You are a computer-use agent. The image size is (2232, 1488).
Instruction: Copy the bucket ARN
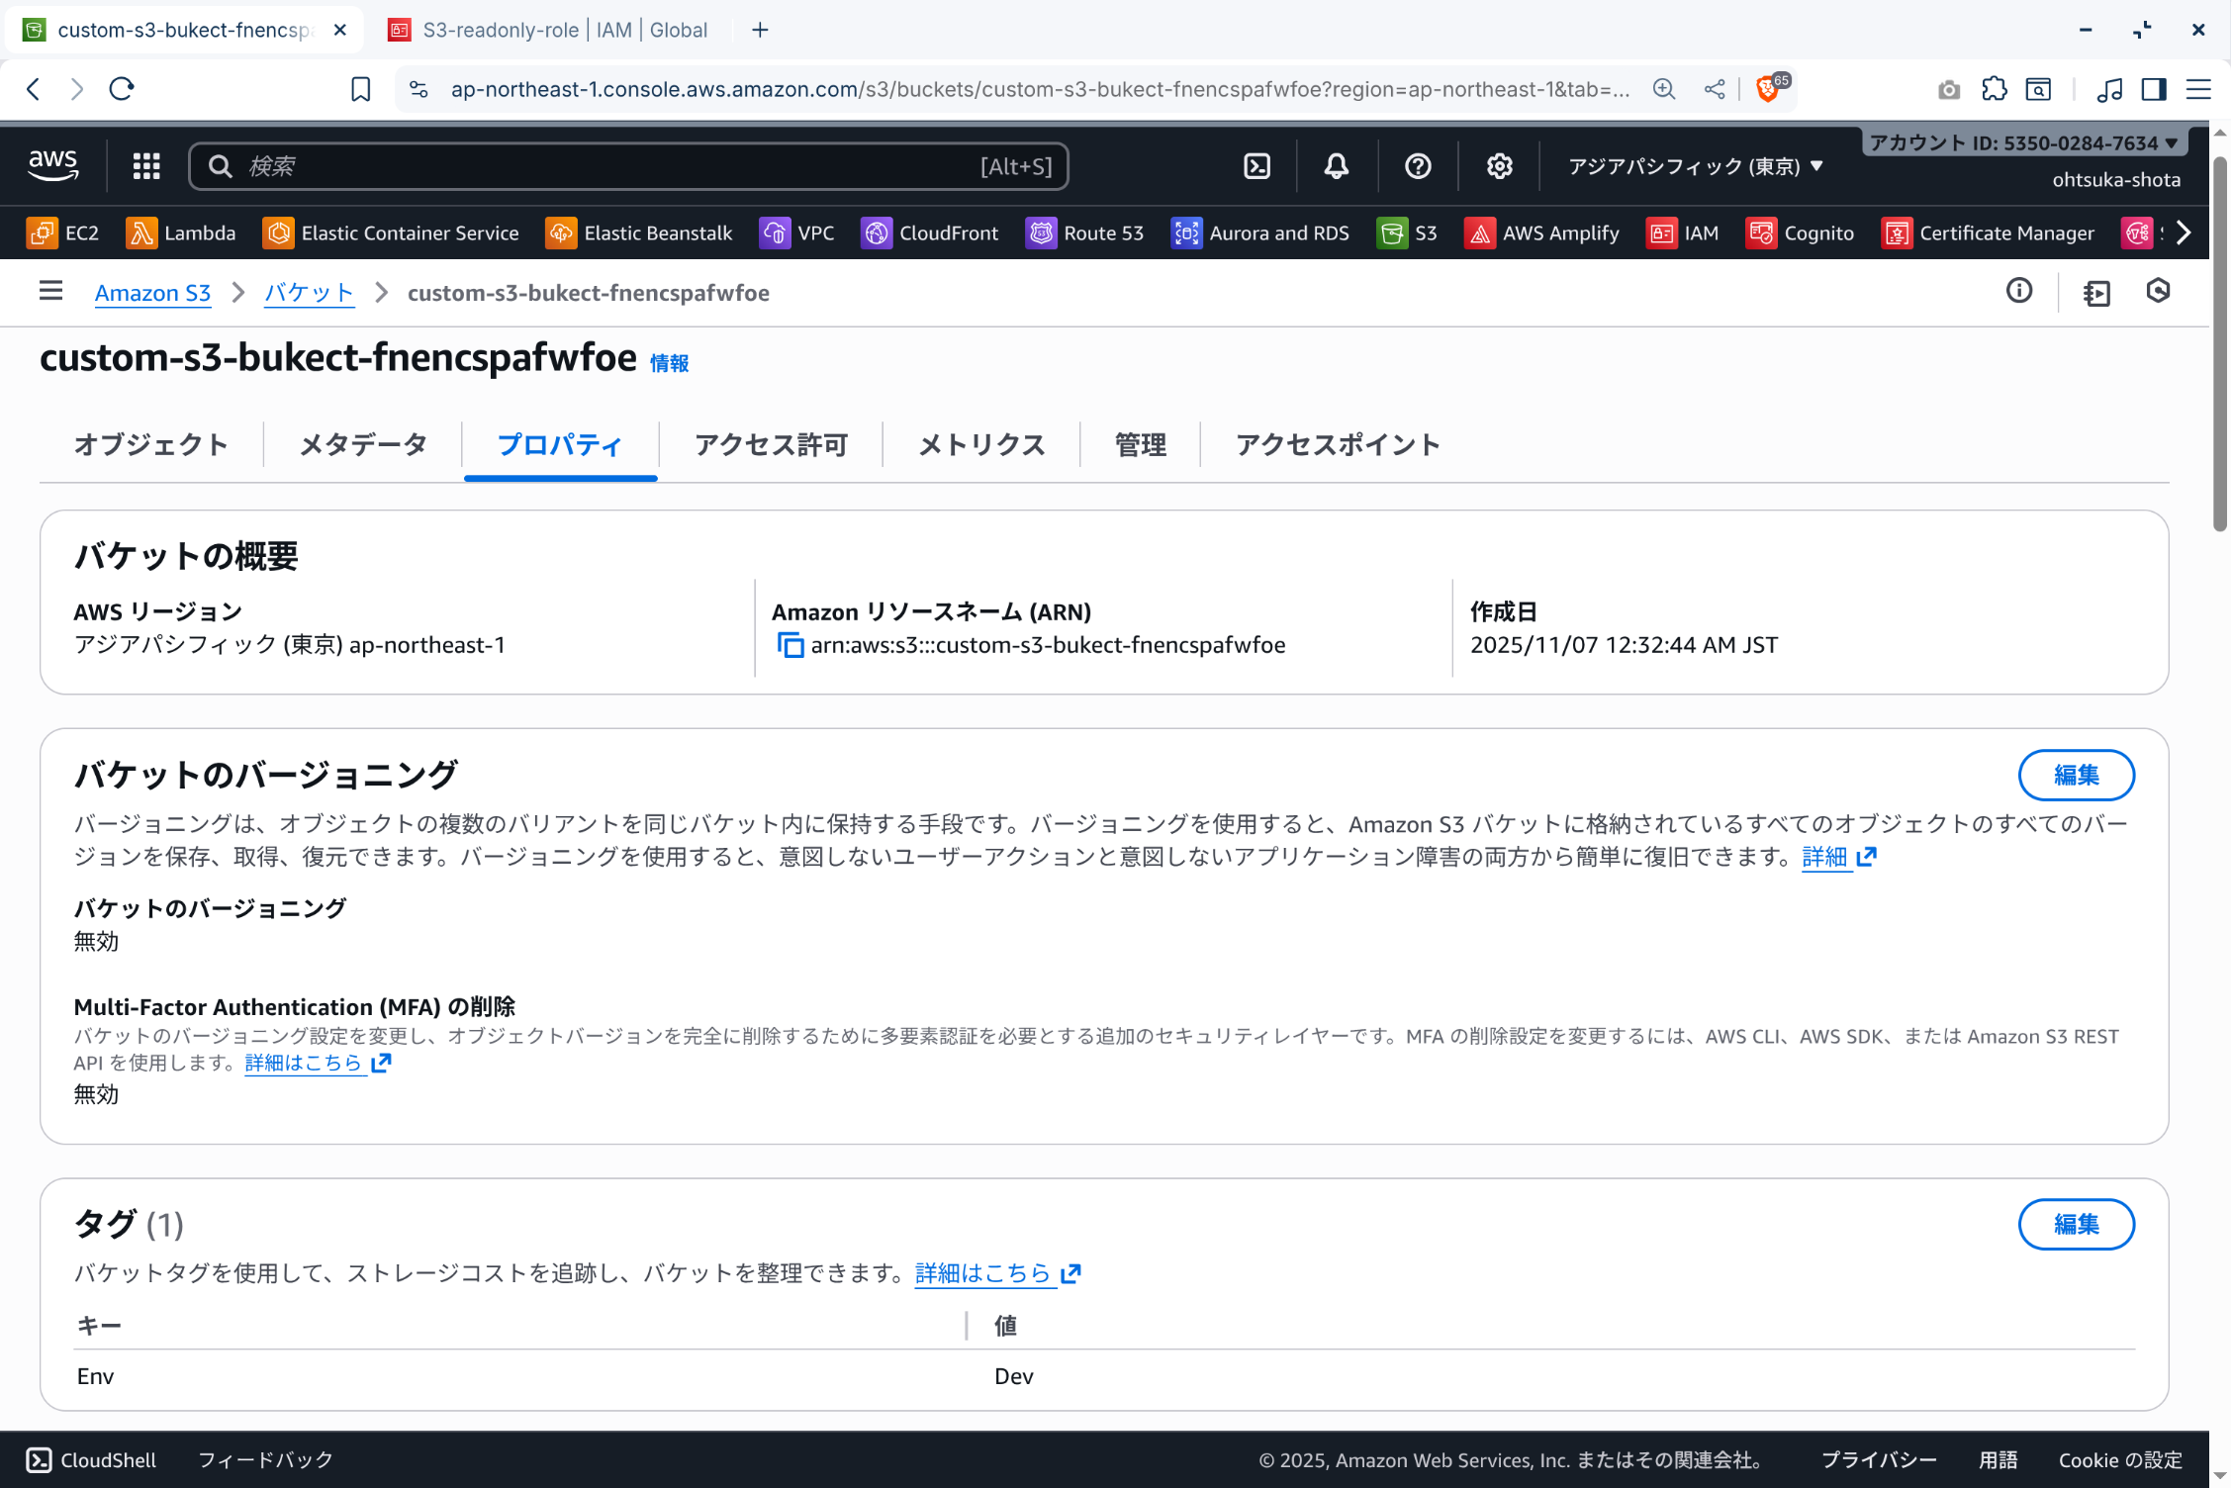[x=790, y=645]
